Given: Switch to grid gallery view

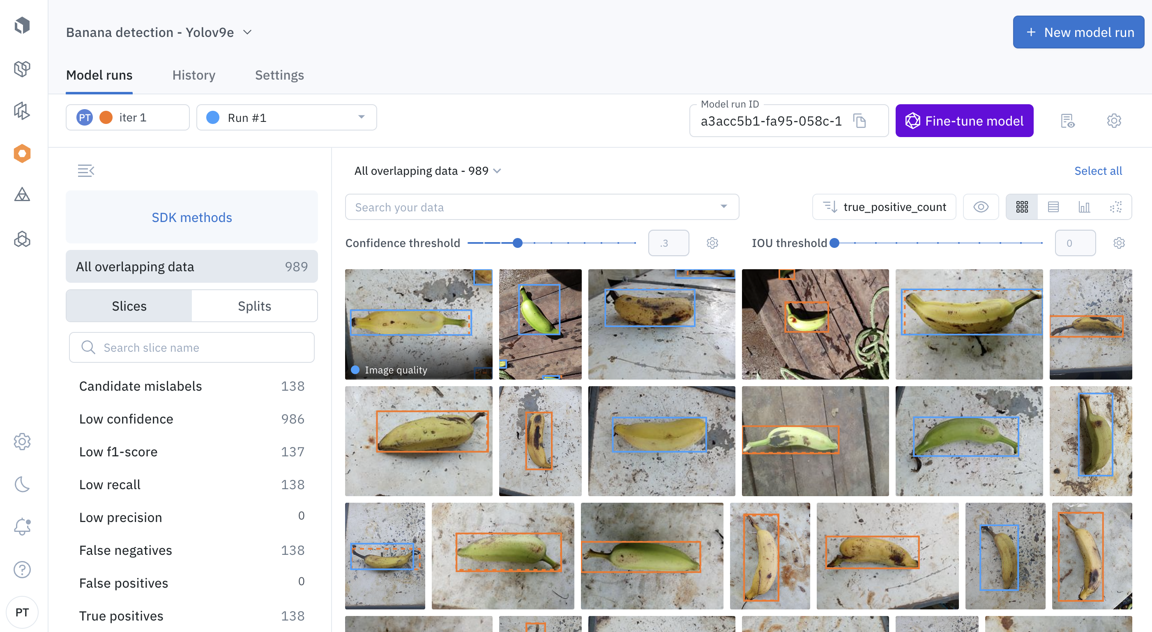Looking at the screenshot, I should (1022, 207).
